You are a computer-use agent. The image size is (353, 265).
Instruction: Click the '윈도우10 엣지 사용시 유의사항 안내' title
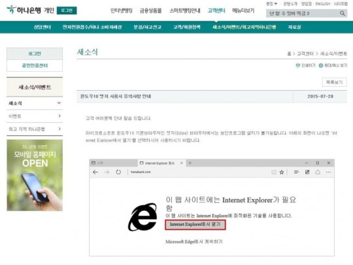click(x=116, y=96)
